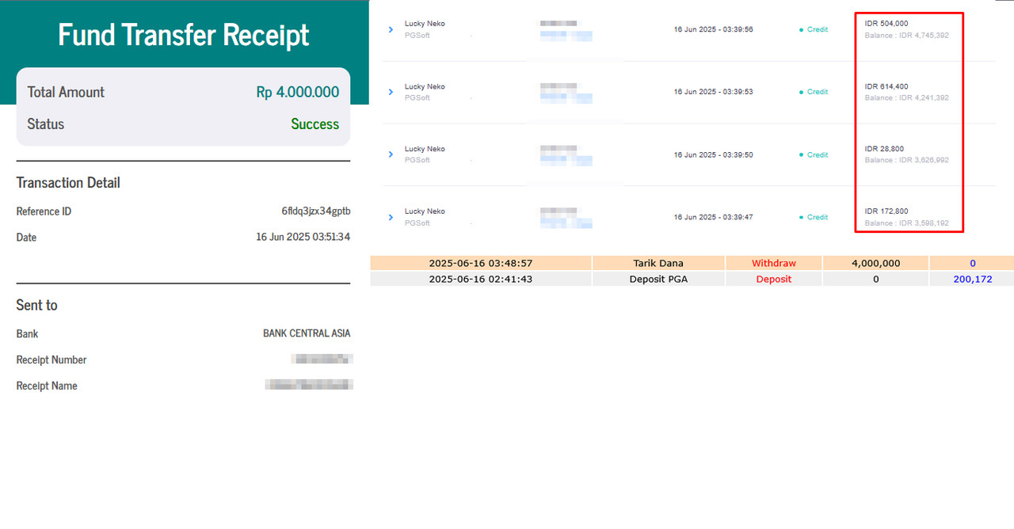Click Balance : IDR 4,745,392
This screenshot has height=529, width=1014.
coord(906,36)
